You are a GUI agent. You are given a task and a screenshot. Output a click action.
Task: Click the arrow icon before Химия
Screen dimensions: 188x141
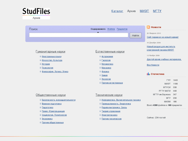(100, 75)
